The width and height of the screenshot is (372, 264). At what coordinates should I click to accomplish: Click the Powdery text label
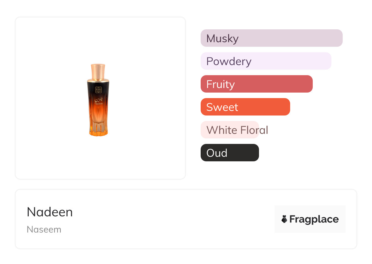click(x=229, y=61)
